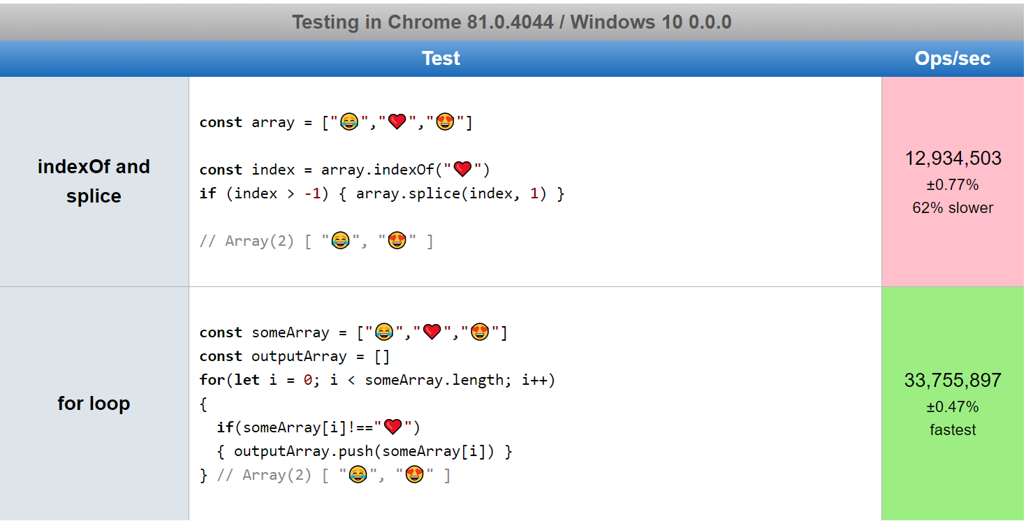Select the Test column header
Image resolution: width=1026 pixels, height=521 pixels.
pyautogui.click(x=441, y=58)
